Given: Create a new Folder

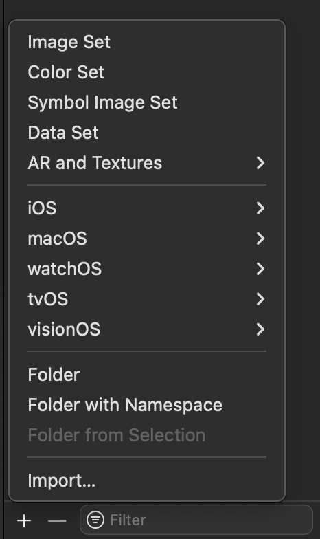Looking at the screenshot, I should (147, 375).
